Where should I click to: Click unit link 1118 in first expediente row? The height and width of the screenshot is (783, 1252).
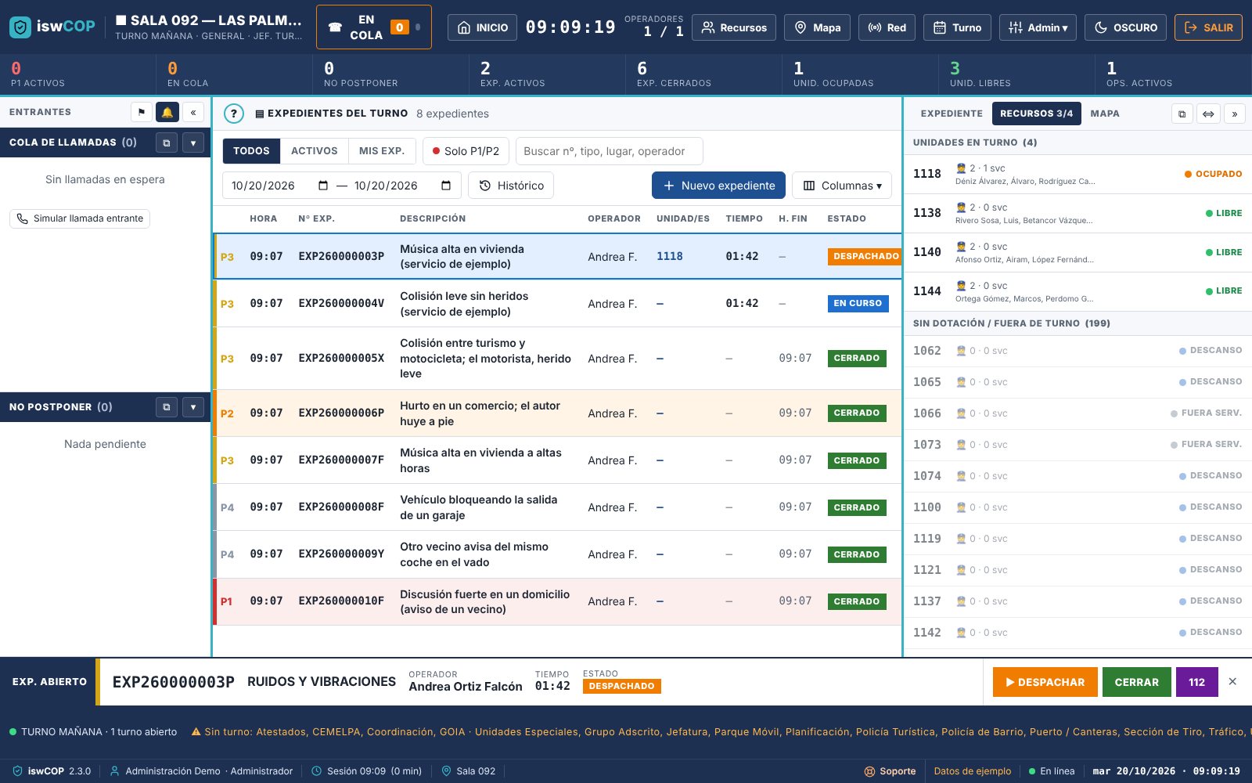[670, 256]
